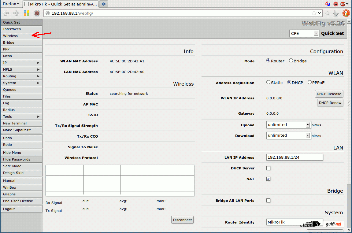Expand the System submenu
Viewport: 352px width, 233px height.
21,83
